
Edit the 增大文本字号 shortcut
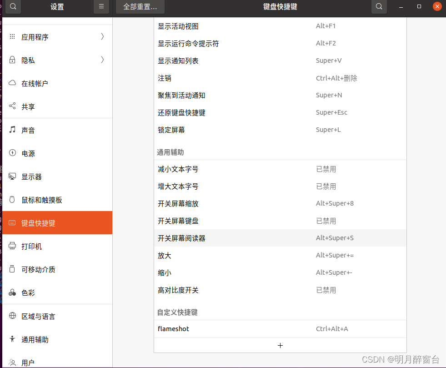coord(280,187)
